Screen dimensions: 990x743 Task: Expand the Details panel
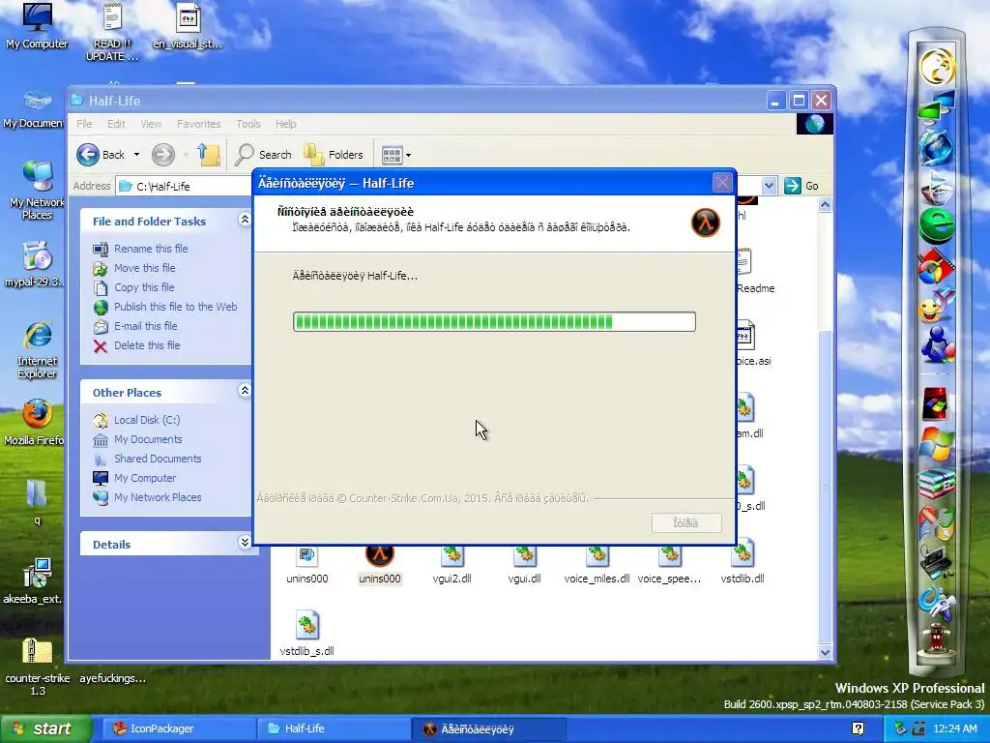(245, 542)
